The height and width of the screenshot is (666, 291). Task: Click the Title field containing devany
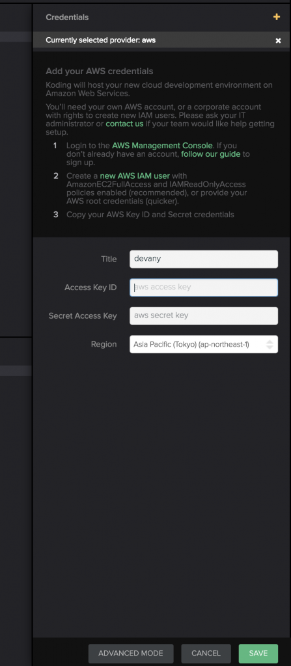tap(204, 259)
